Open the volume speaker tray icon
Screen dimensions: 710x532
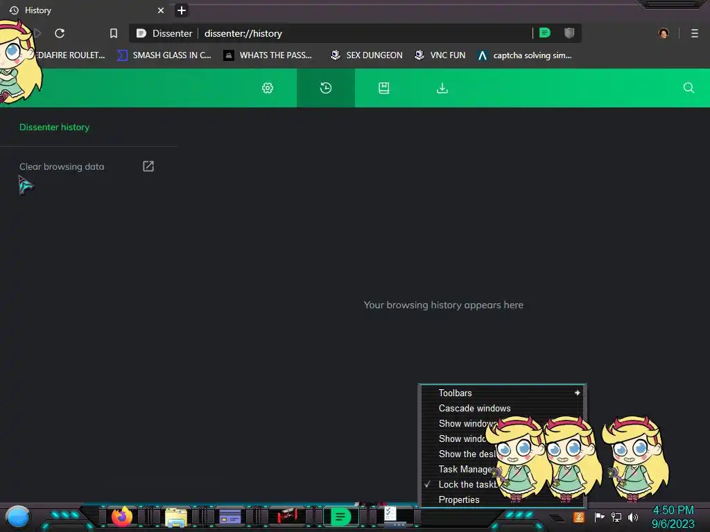tap(633, 517)
